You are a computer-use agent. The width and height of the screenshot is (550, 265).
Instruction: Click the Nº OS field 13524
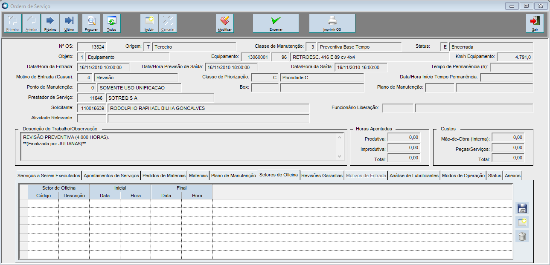pos(91,47)
